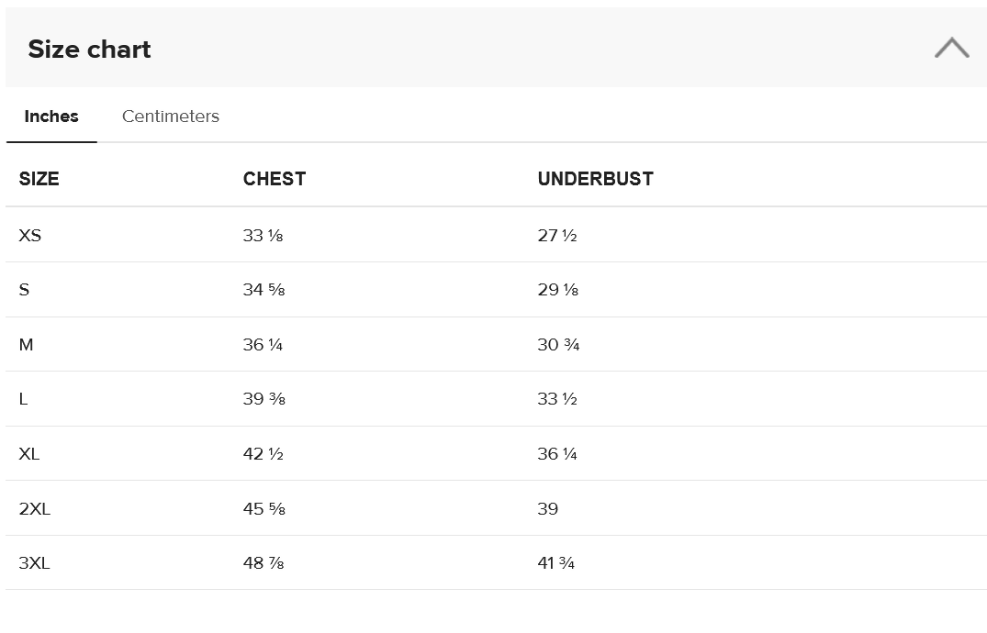Click the 36 ¼ chest value for M
Screen dimensions: 987x633
263,345
